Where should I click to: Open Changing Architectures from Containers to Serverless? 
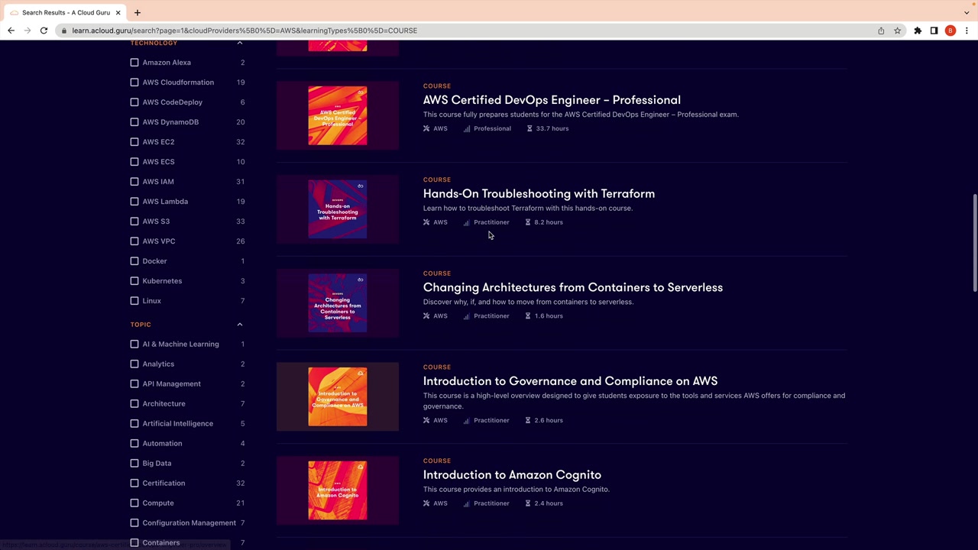tap(573, 287)
